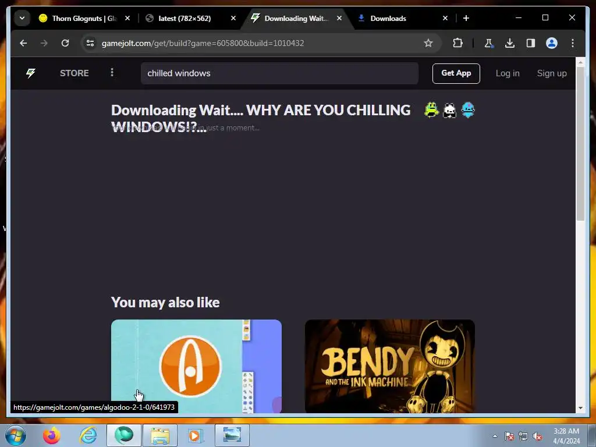Open the tab search dropdown arrow
Screen dimensions: 596x447
coord(22,18)
